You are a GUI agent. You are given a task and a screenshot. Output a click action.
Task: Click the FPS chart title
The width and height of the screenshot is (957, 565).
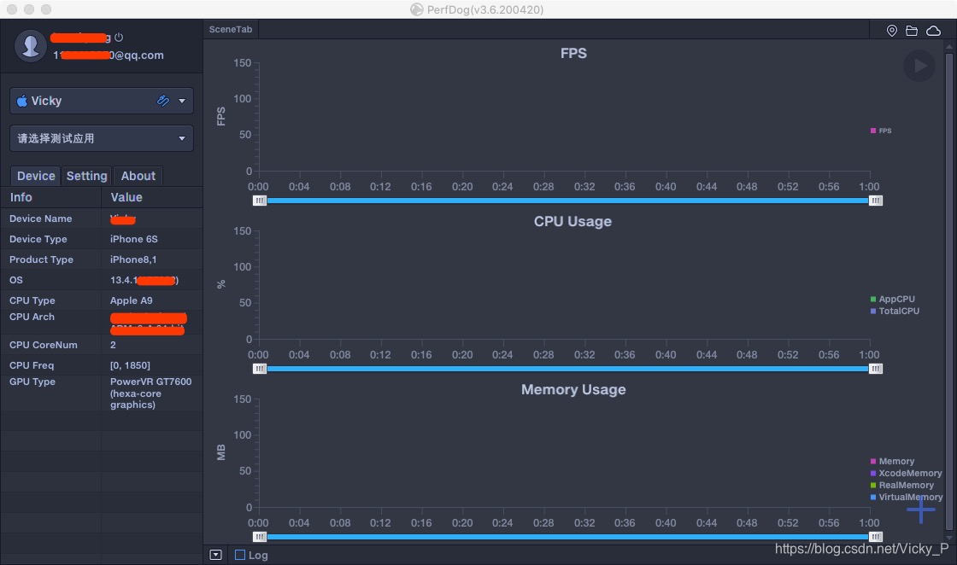[x=573, y=53]
